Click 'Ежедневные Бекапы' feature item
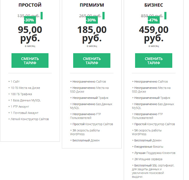This screenshot has width=189, height=180. pyautogui.click(x=149, y=146)
